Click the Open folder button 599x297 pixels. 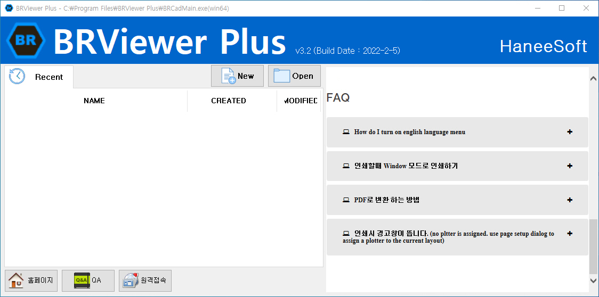[294, 76]
